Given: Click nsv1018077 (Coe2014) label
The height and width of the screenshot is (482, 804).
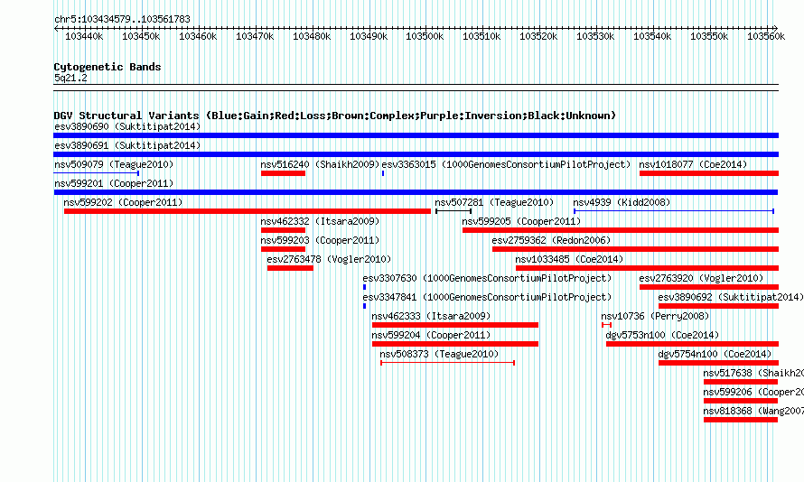Looking at the screenshot, I should (x=693, y=164).
